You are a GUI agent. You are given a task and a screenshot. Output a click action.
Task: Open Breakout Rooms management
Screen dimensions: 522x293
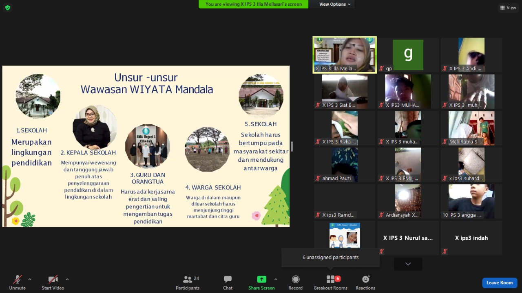pyautogui.click(x=331, y=282)
